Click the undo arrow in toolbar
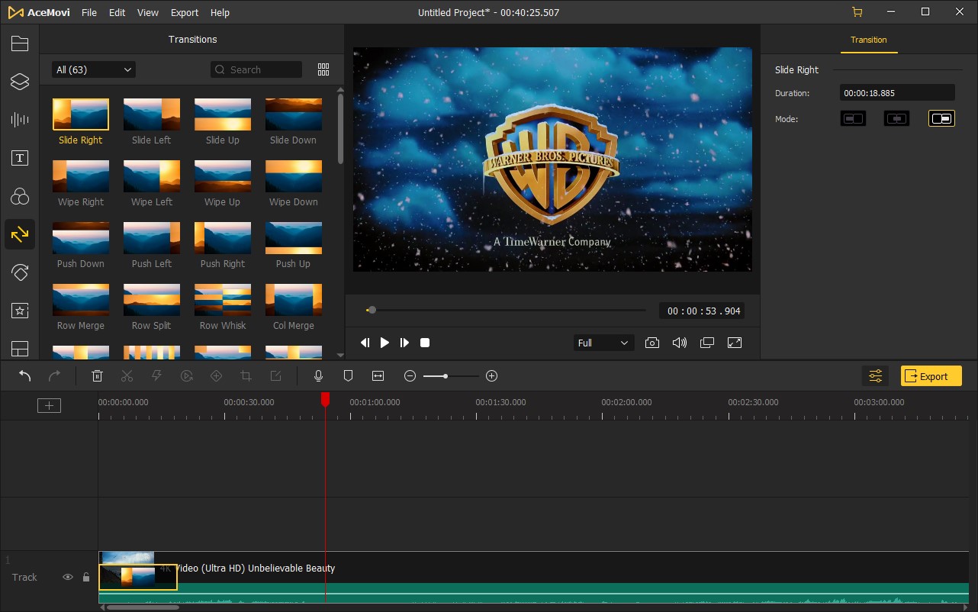 pos(25,376)
